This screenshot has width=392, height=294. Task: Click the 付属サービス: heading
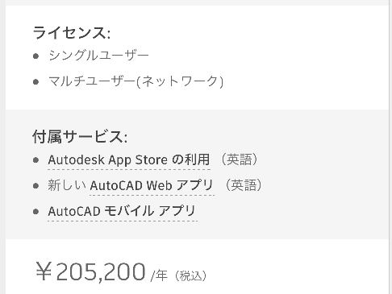click(x=80, y=137)
